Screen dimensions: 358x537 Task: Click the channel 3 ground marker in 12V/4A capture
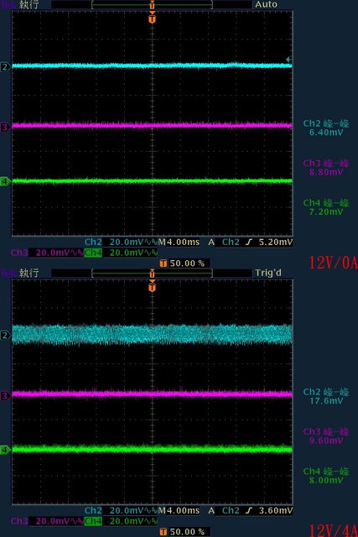click(5, 396)
